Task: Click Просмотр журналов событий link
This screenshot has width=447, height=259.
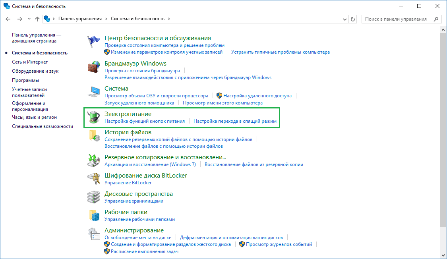Action: point(279,244)
